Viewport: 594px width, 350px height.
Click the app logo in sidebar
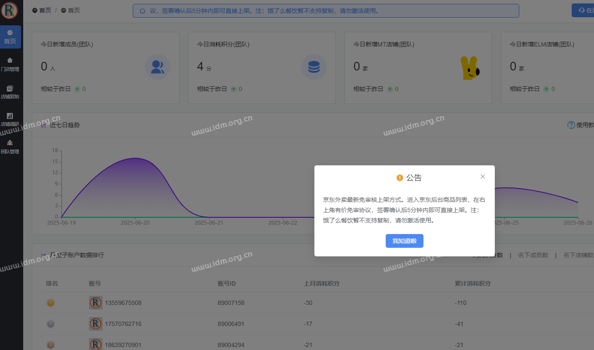click(x=9, y=10)
